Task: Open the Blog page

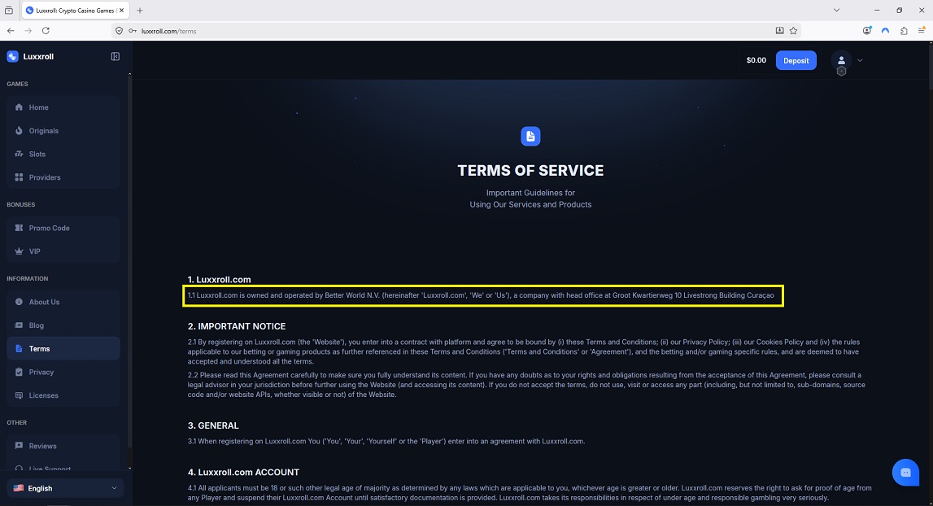Action: [63, 325]
